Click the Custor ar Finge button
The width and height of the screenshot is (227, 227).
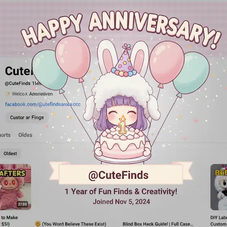[27, 118]
